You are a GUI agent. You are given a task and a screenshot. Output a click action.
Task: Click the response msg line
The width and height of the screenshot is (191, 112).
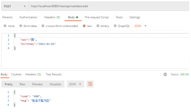(35, 101)
